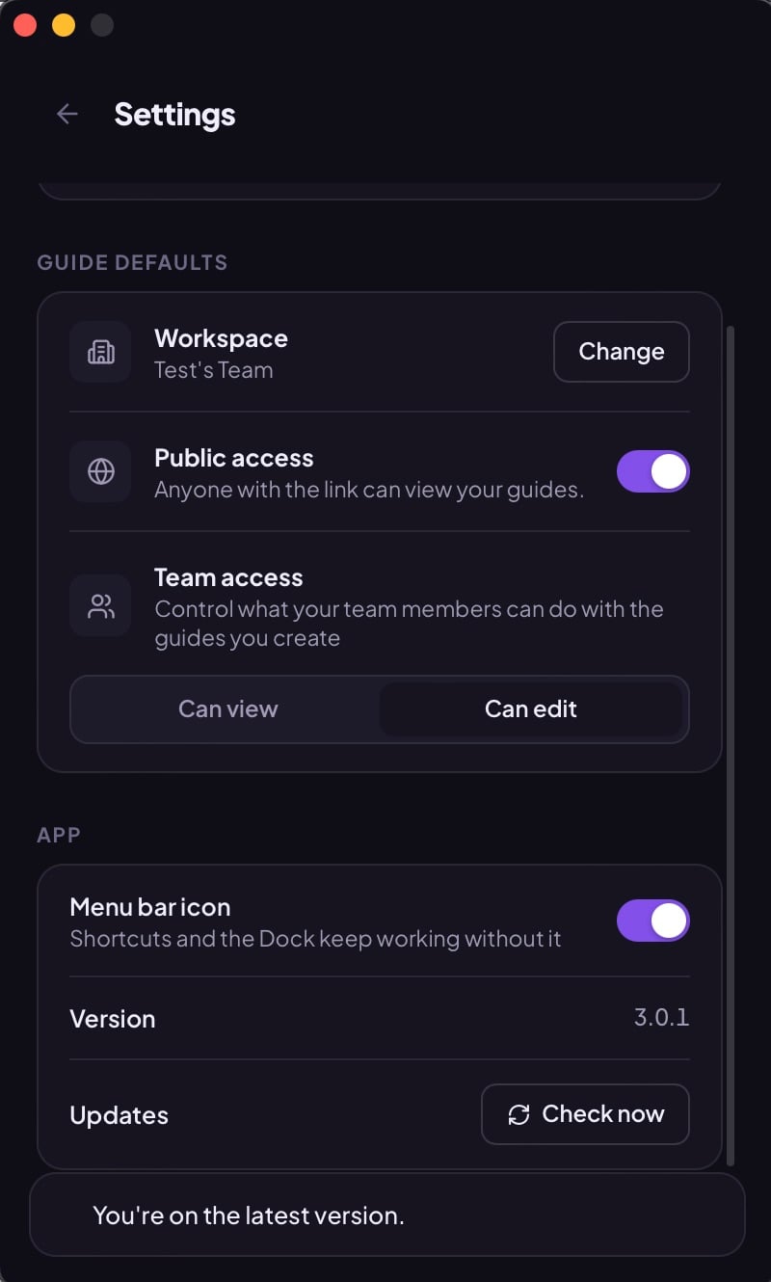
Task: Click the Workspace building icon
Action: 100,352
